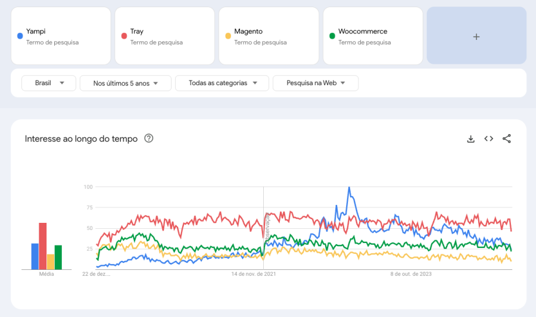The width and height of the screenshot is (536, 317).
Task: Select the Tray search term card
Action: tap(165, 36)
